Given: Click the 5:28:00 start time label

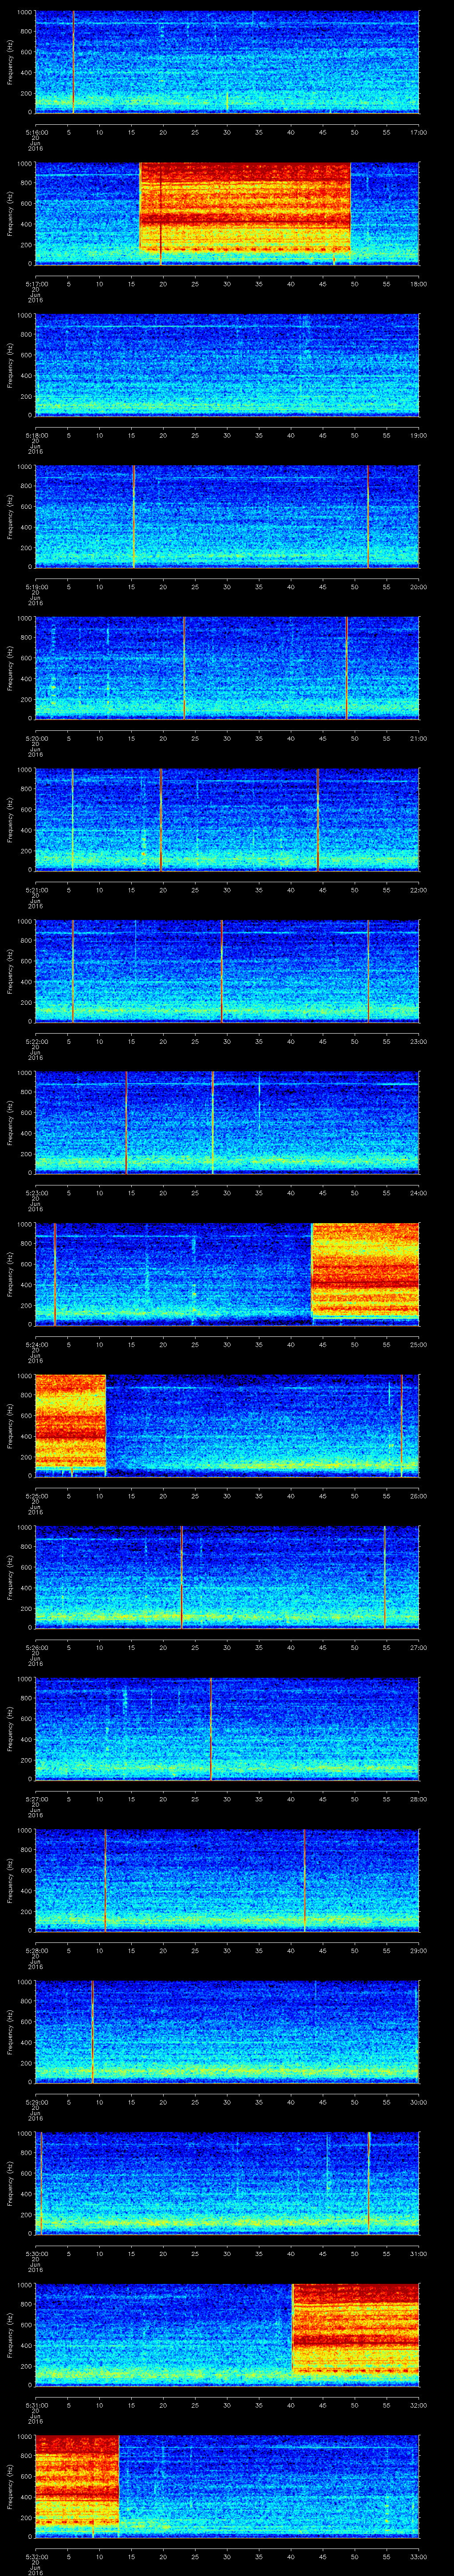Looking at the screenshot, I should pos(36,1950).
